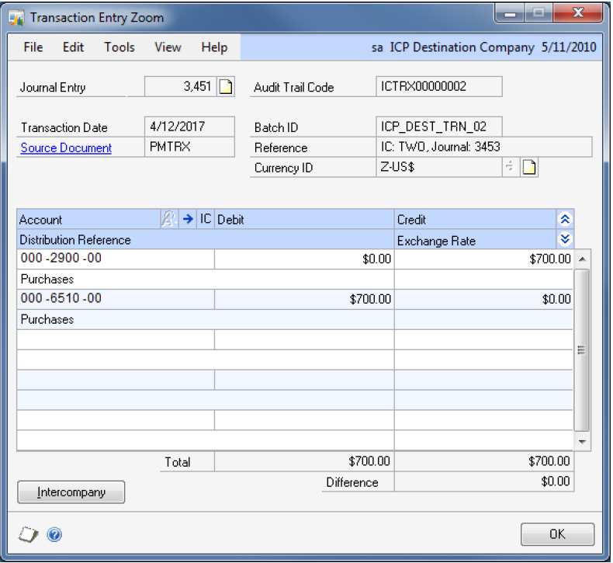Expand grid rows with the double down chevron
The width and height of the screenshot is (613, 563).
pos(565,240)
